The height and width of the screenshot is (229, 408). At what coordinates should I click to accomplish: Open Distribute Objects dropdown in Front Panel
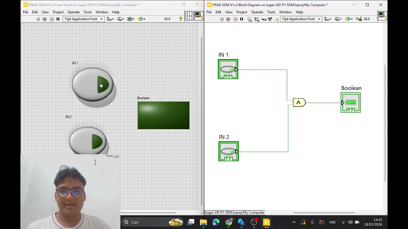120,19
